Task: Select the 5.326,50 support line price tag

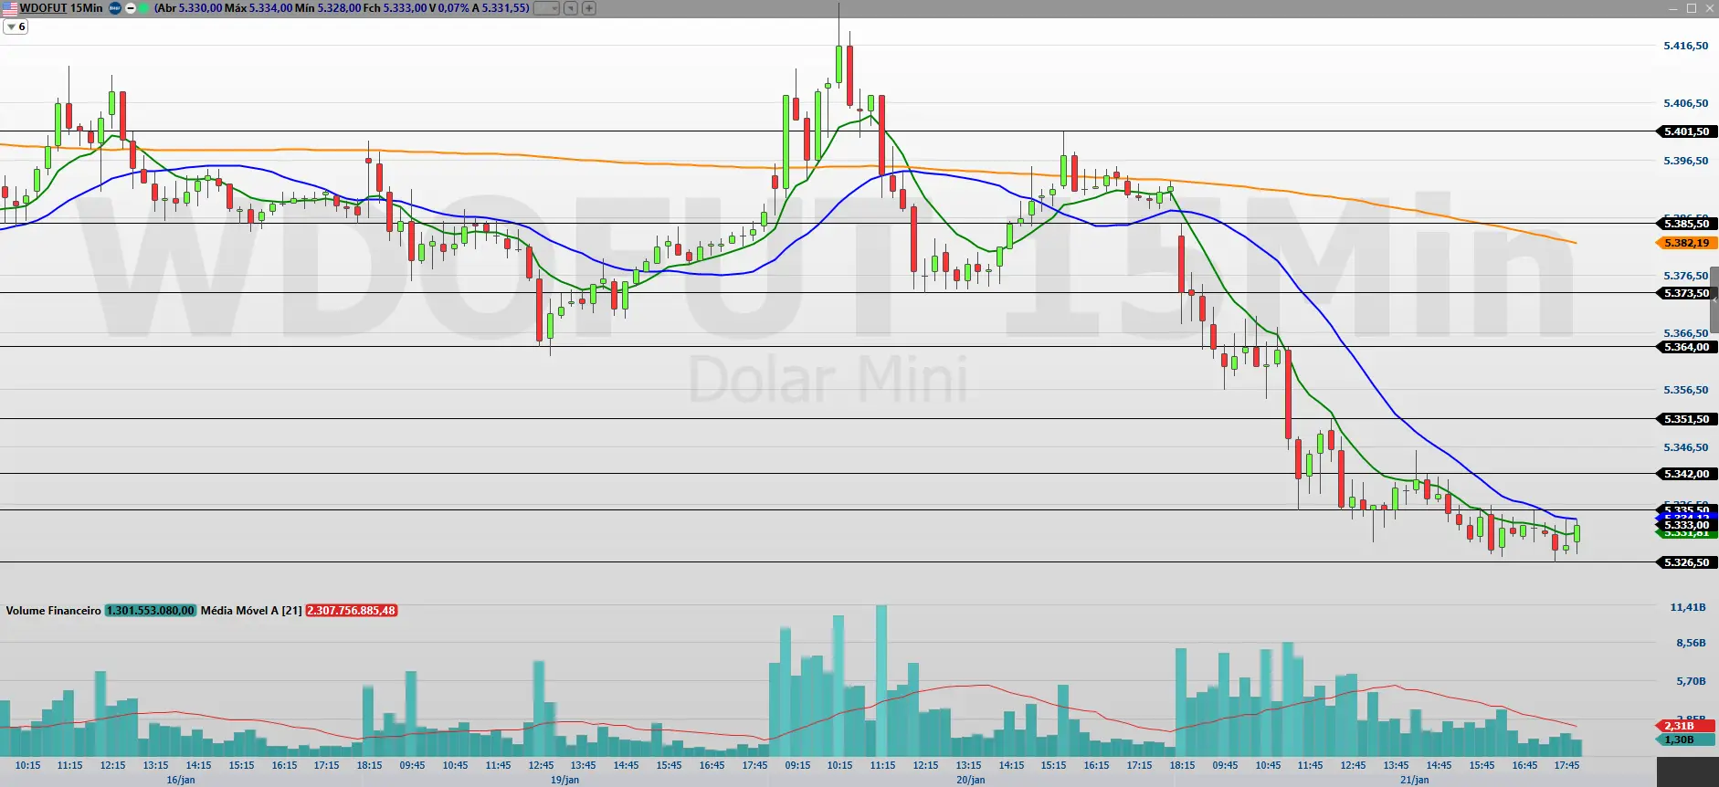Action: coord(1685,562)
